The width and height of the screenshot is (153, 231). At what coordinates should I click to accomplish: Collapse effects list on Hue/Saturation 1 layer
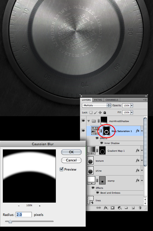[142, 131]
